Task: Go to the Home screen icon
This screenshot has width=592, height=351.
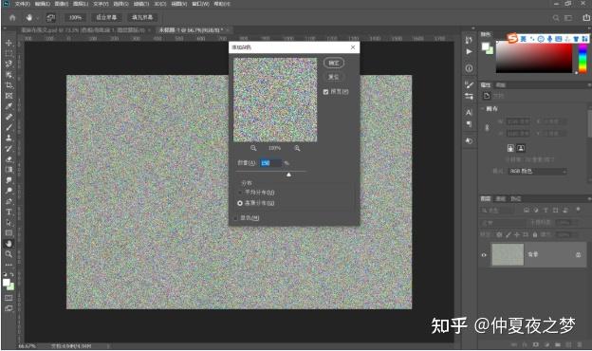Action: (12, 18)
